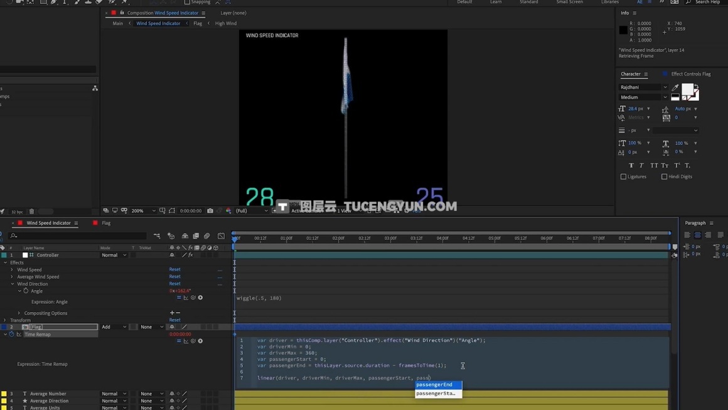
Task: Enable Motion Blur timeline icon
Action: click(x=207, y=236)
